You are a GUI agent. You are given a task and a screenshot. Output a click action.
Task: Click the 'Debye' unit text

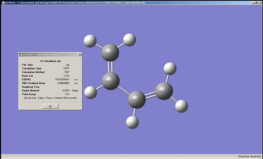75,91
